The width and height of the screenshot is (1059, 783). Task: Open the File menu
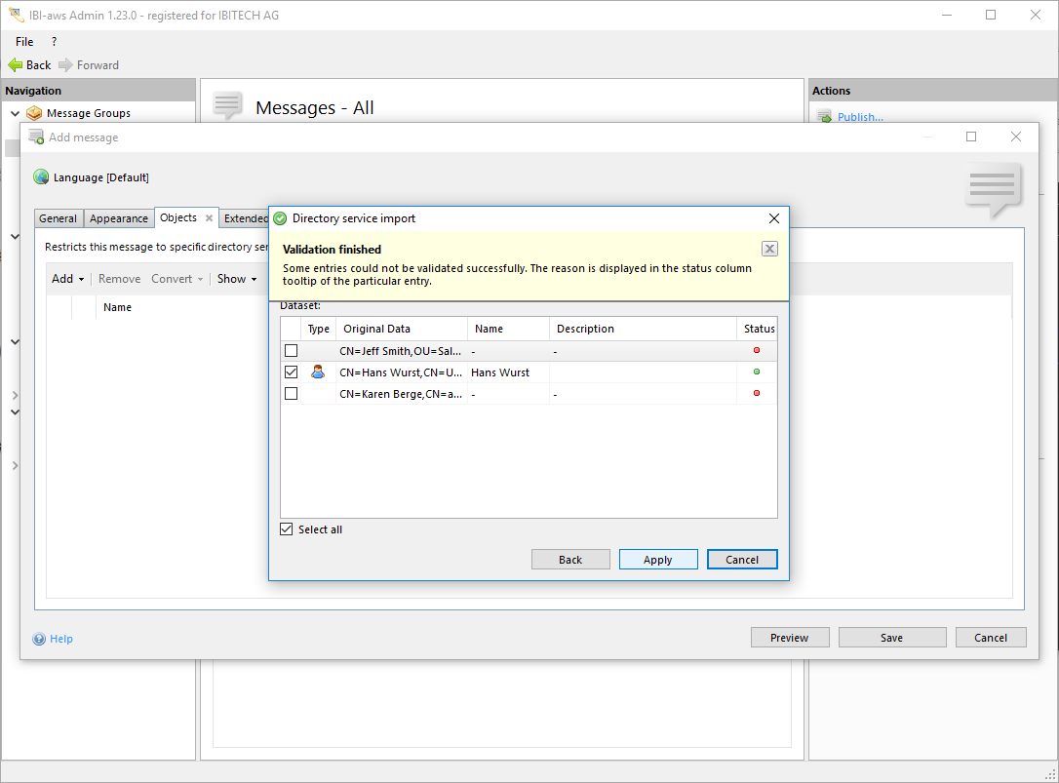coord(24,42)
